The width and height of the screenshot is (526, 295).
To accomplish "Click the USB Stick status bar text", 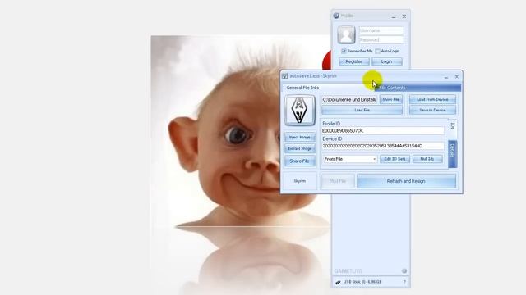I will 362,282.
